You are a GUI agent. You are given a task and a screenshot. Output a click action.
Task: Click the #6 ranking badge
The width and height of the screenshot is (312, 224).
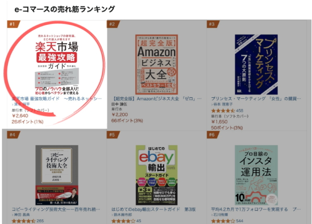tap(213, 135)
